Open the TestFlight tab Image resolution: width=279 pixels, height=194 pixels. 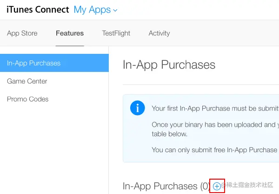(x=116, y=33)
